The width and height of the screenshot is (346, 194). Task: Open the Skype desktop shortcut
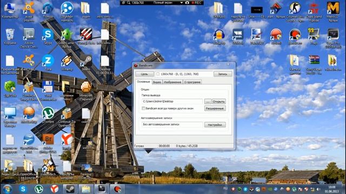coord(48,37)
